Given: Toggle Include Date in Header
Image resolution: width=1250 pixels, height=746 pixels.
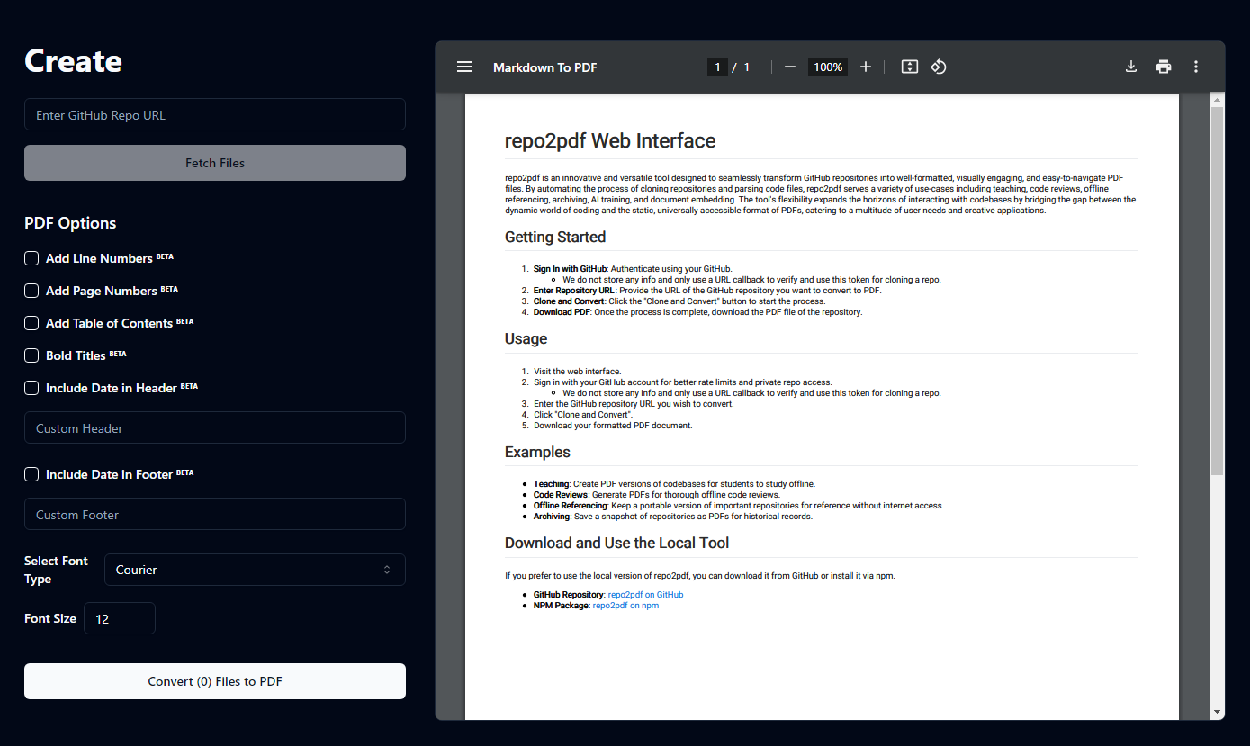Looking at the screenshot, I should [31, 388].
